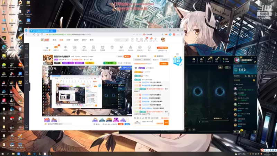Toggle the green switch in League lobby
Screen dimensions: 277x156
tap(227, 68)
